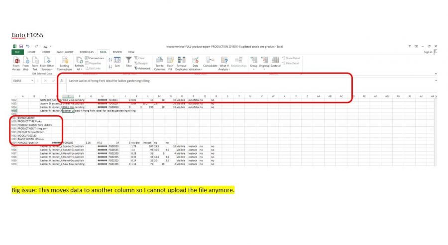Click the Undo arrow icon

(x=28, y=46)
